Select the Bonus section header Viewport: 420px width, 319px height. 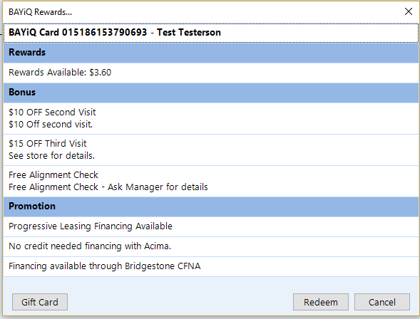211,93
